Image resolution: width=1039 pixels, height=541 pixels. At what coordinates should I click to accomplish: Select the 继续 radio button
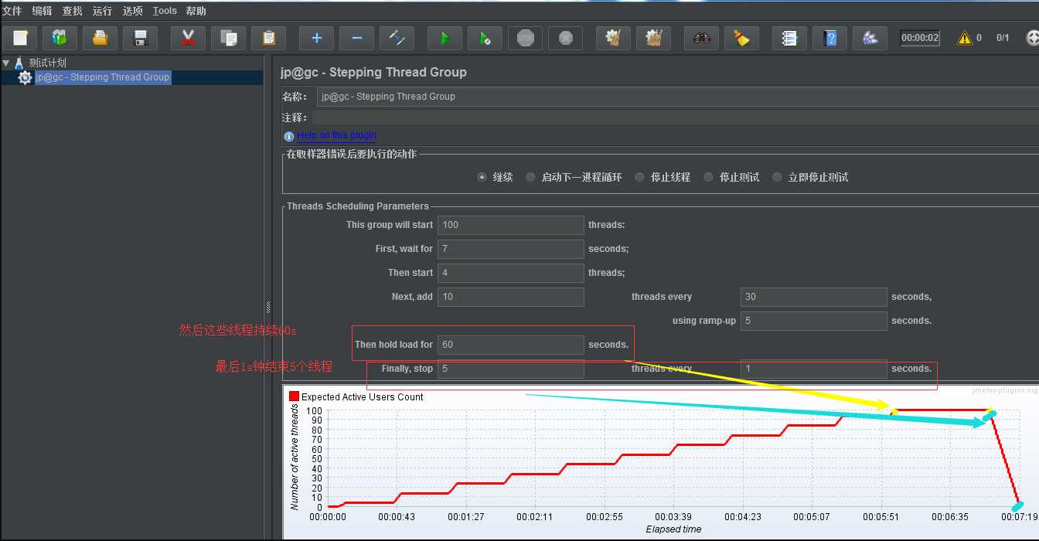(x=482, y=177)
